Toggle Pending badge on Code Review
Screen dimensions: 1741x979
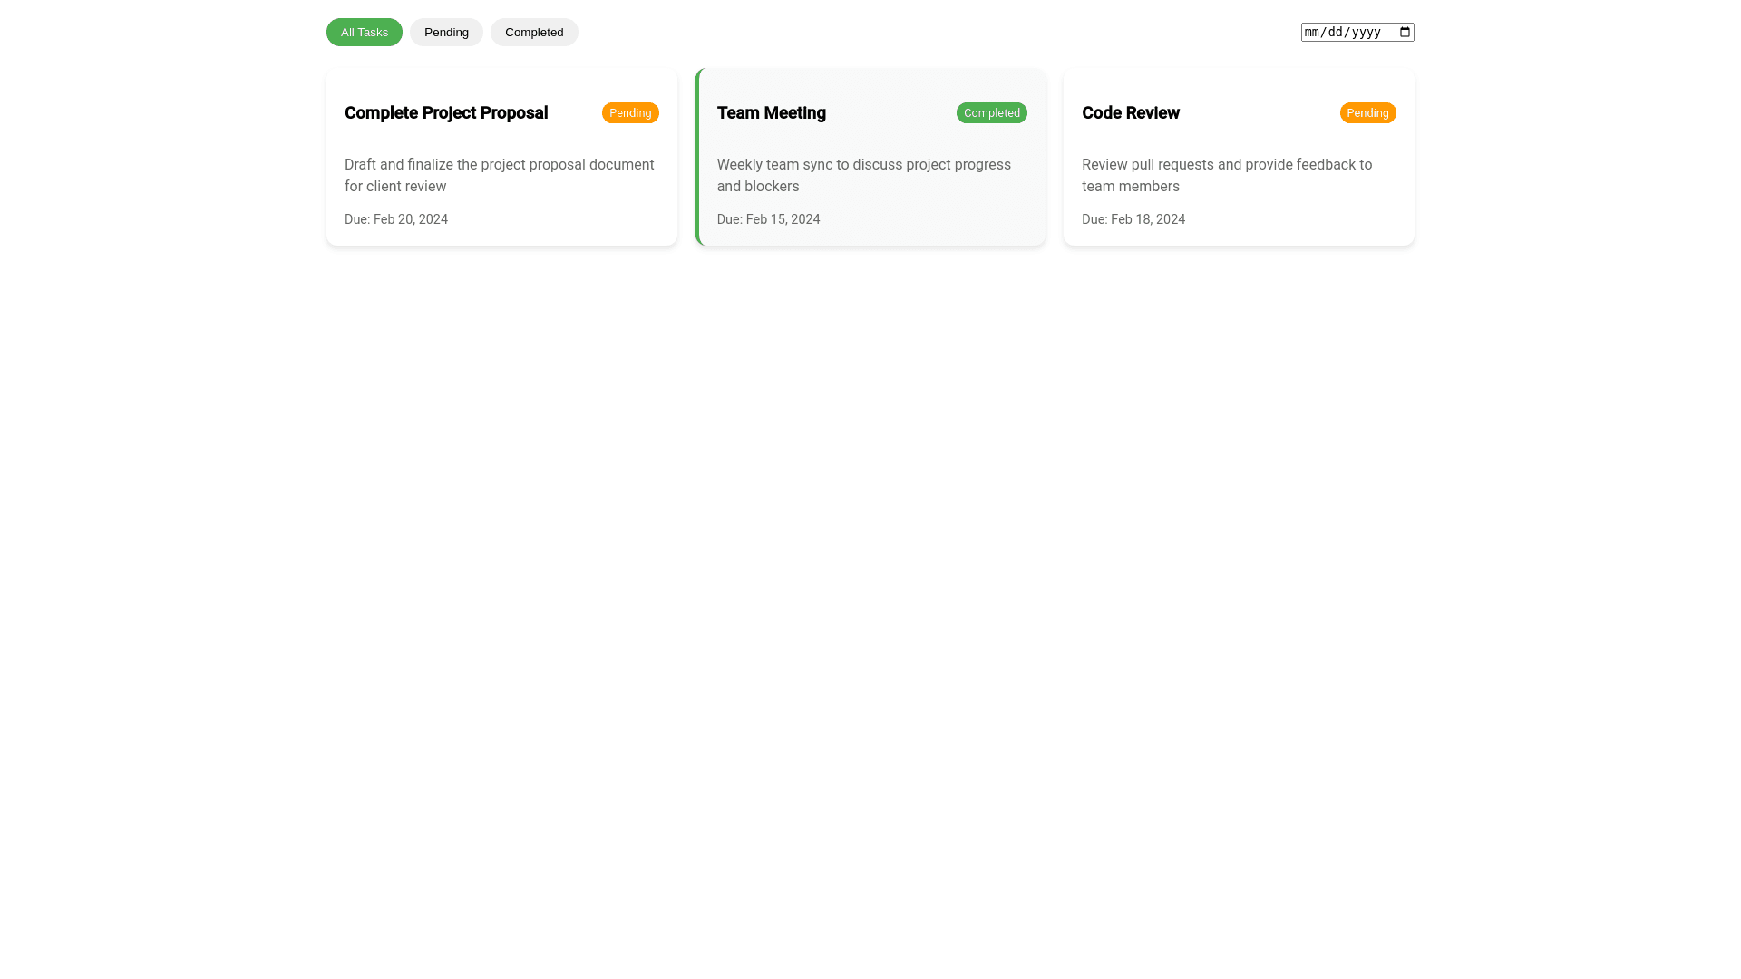click(1367, 113)
